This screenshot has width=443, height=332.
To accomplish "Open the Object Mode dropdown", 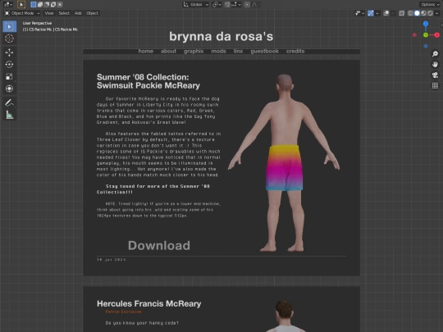I will click(22, 13).
